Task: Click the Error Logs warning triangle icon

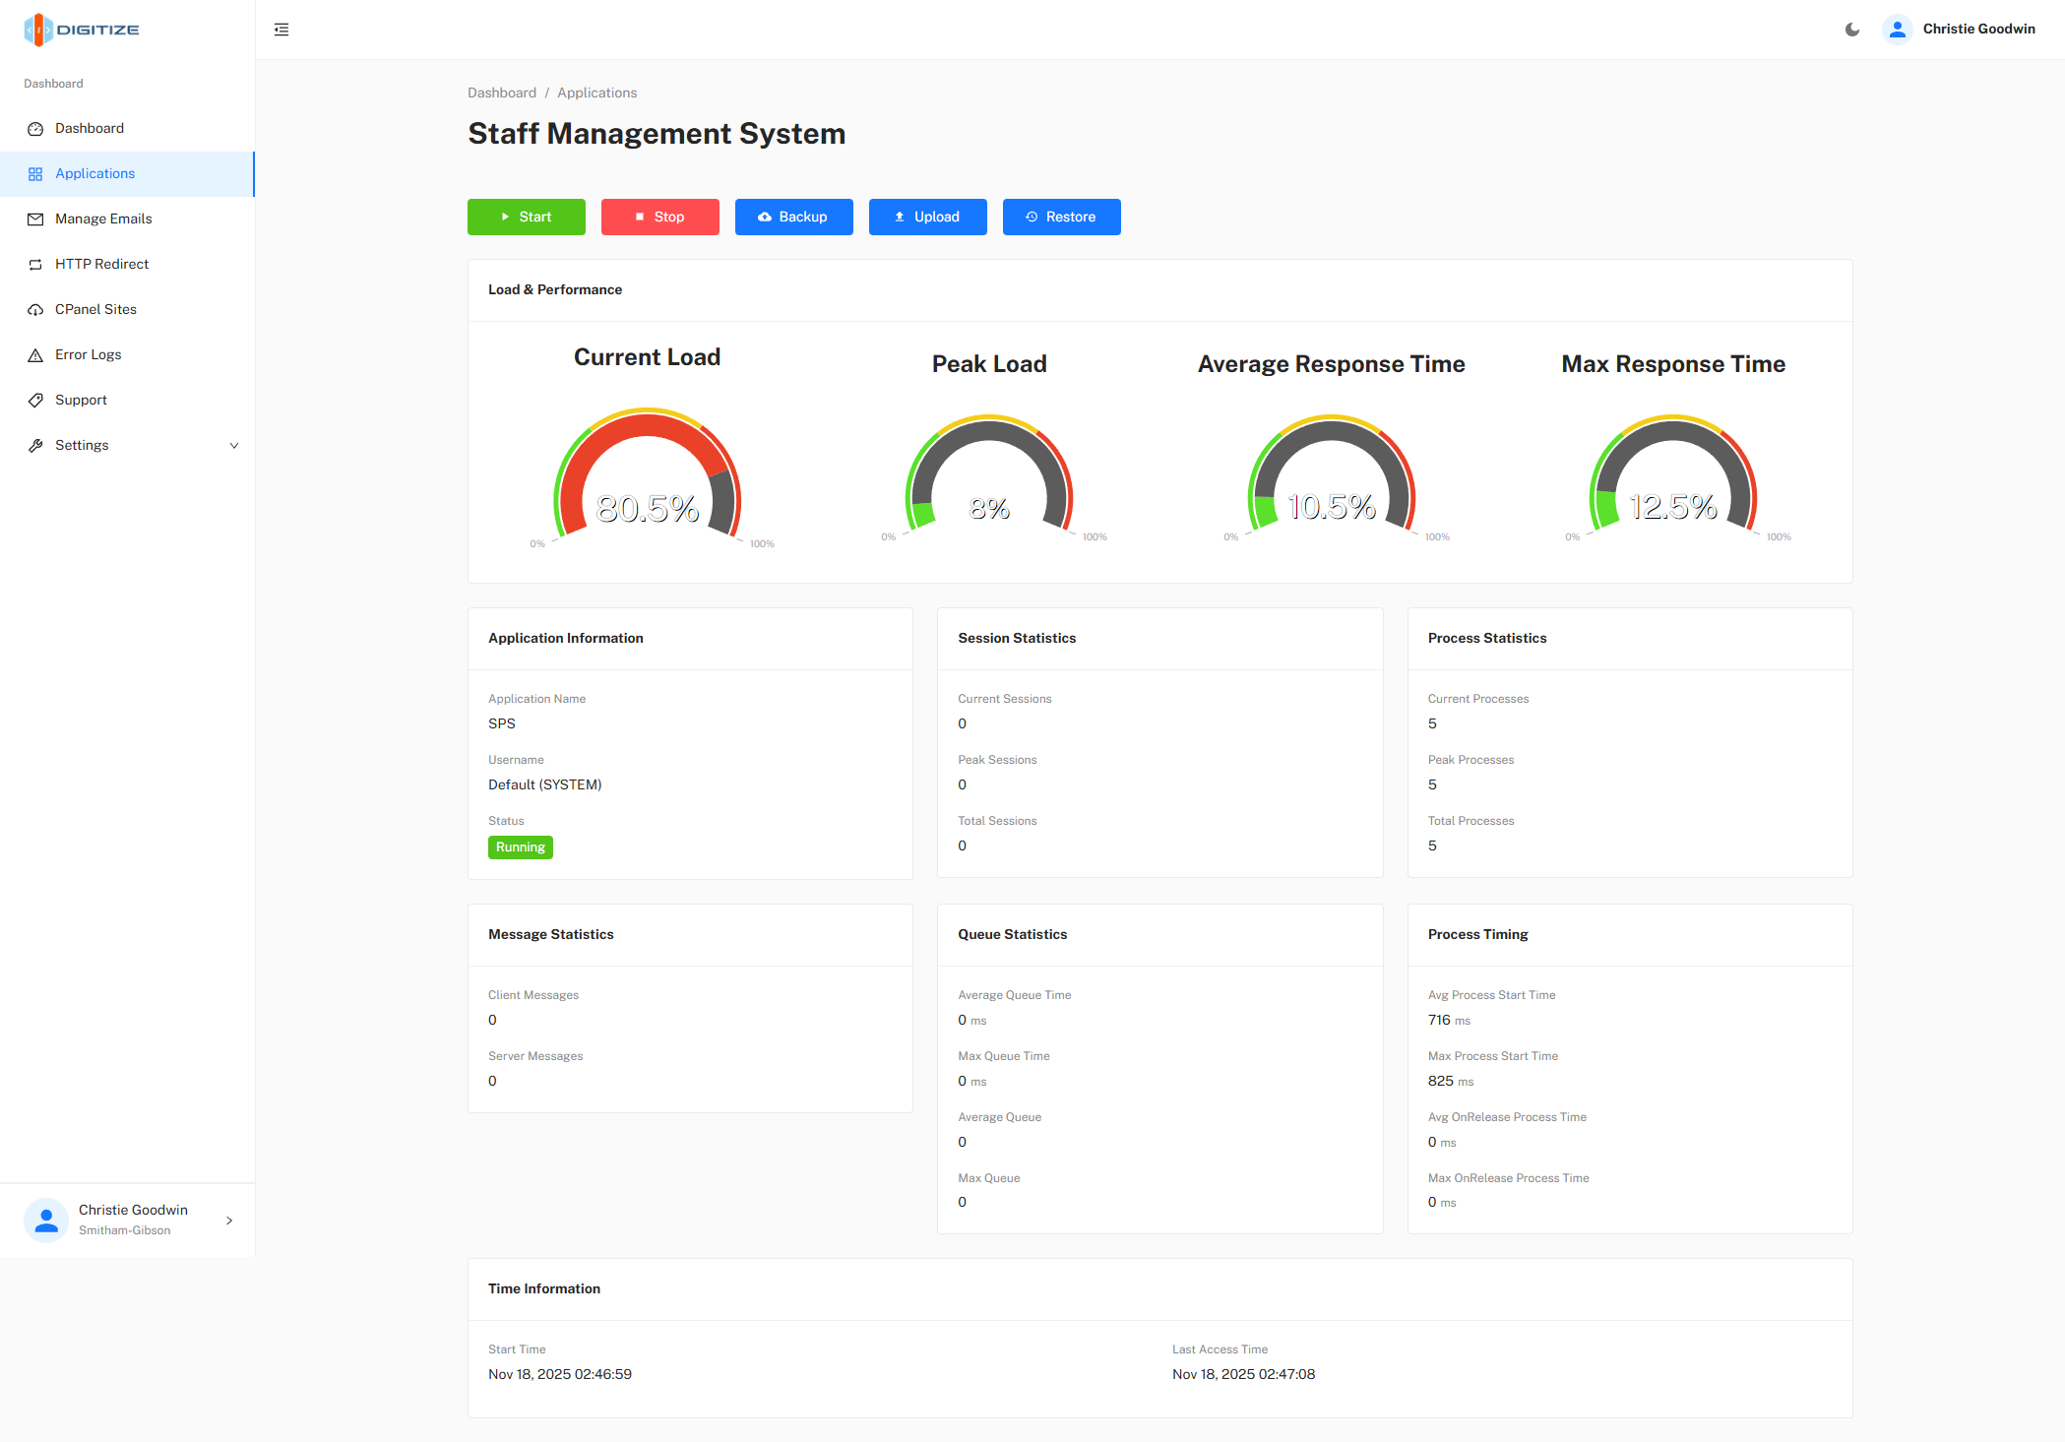Action: click(x=35, y=354)
